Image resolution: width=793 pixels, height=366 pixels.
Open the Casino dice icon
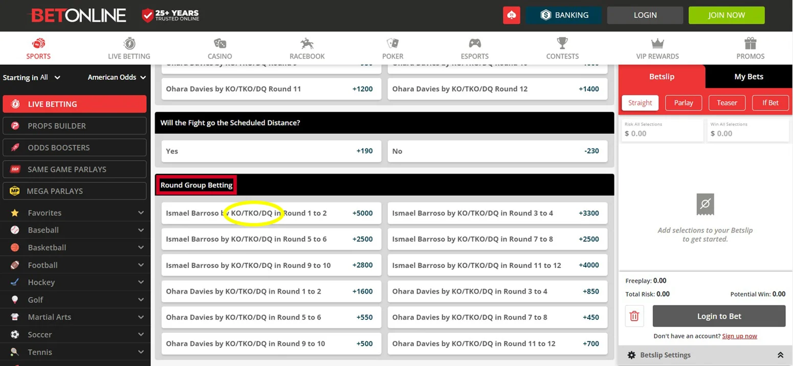pyautogui.click(x=219, y=44)
